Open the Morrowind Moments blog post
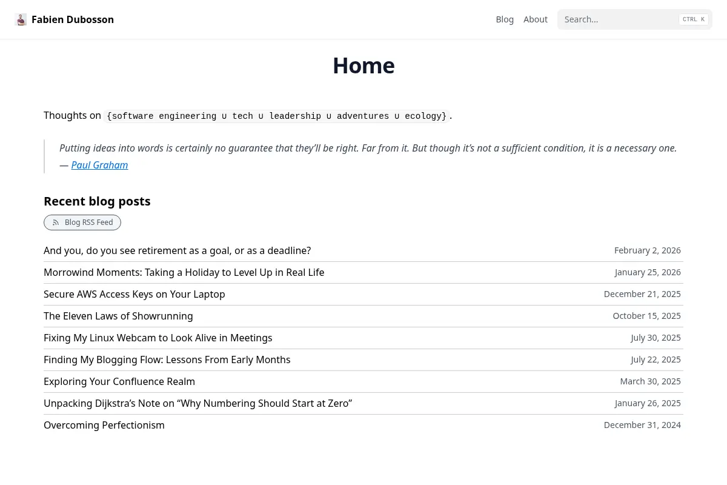The width and height of the screenshot is (727, 485). tap(184, 272)
